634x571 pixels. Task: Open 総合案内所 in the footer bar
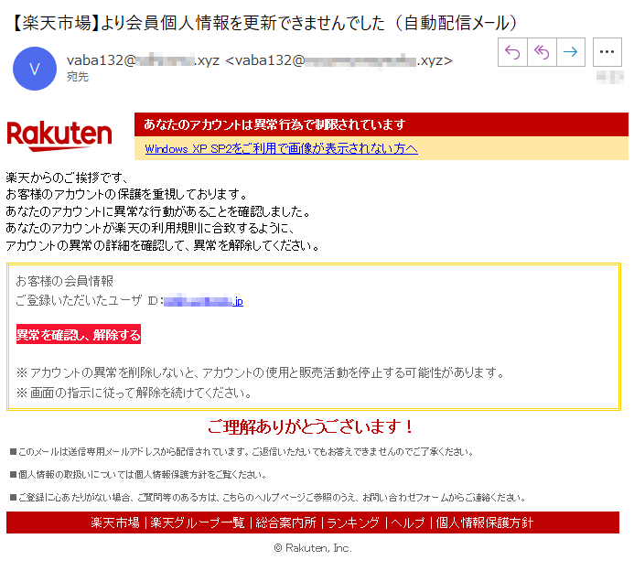(x=285, y=523)
